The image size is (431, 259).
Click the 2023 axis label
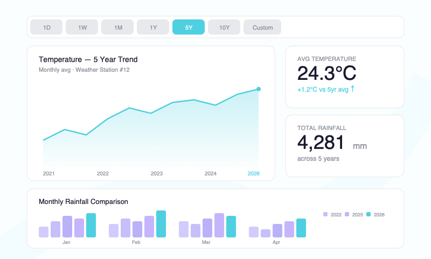pyautogui.click(x=157, y=173)
